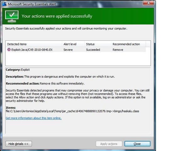Sort by the Status column header

tap(98, 44)
